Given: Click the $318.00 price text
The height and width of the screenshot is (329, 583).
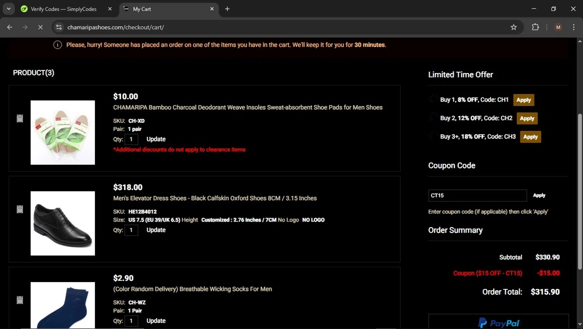Looking at the screenshot, I should [x=128, y=187].
